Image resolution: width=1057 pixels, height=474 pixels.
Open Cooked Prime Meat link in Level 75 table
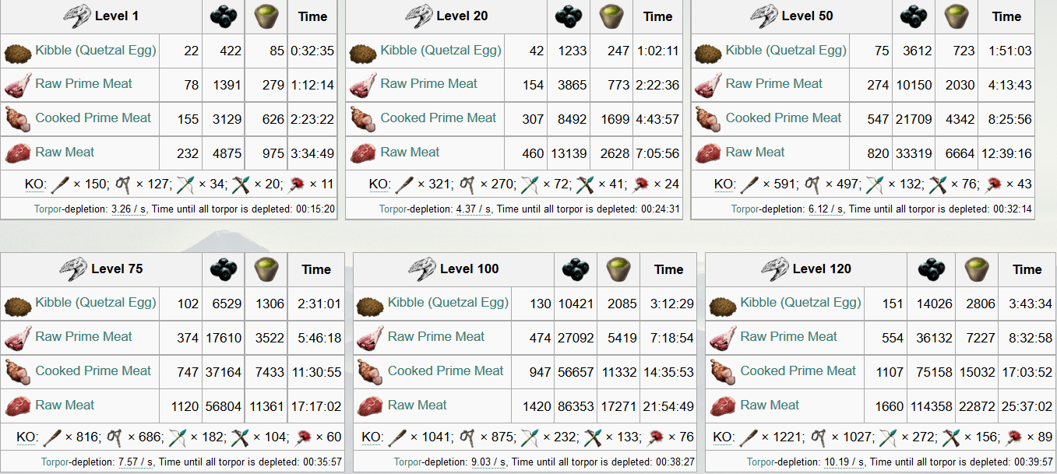tap(93, 371)
